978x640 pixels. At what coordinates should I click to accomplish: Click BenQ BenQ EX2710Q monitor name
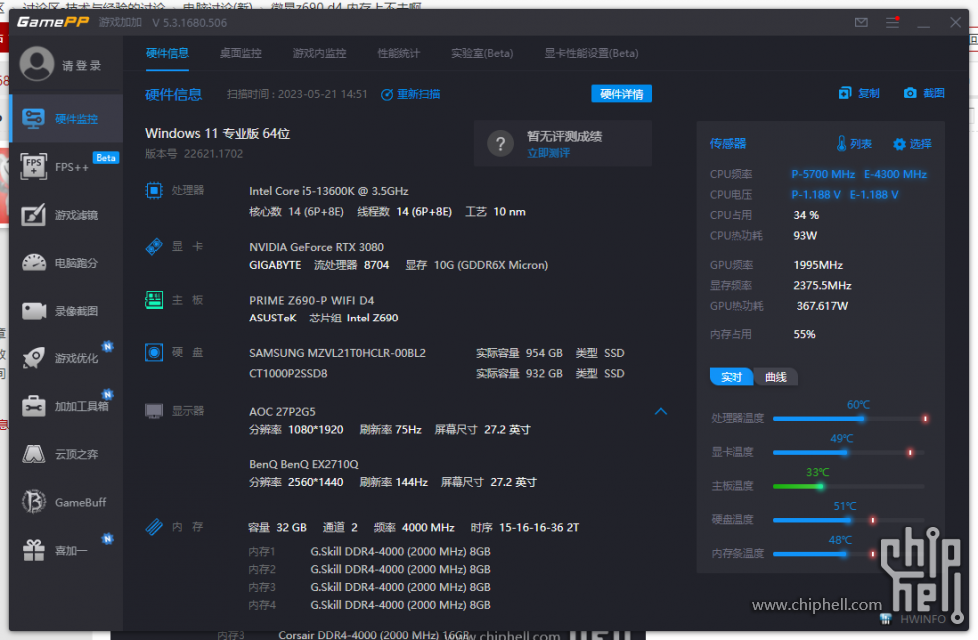pyautogui.click(x=303, y=464)
